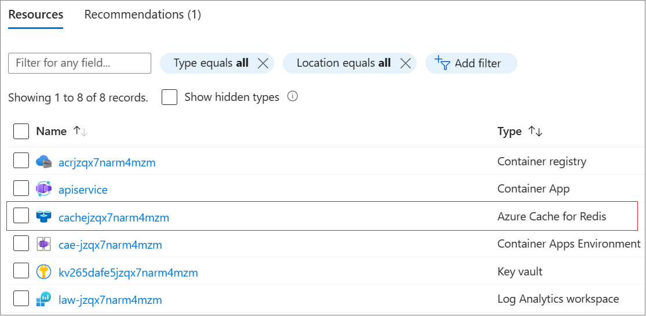This screenshot has width=646, height=316.
Task: Remove the Location equals all filter
Action: pyautogui.click(x=405, y=63)
